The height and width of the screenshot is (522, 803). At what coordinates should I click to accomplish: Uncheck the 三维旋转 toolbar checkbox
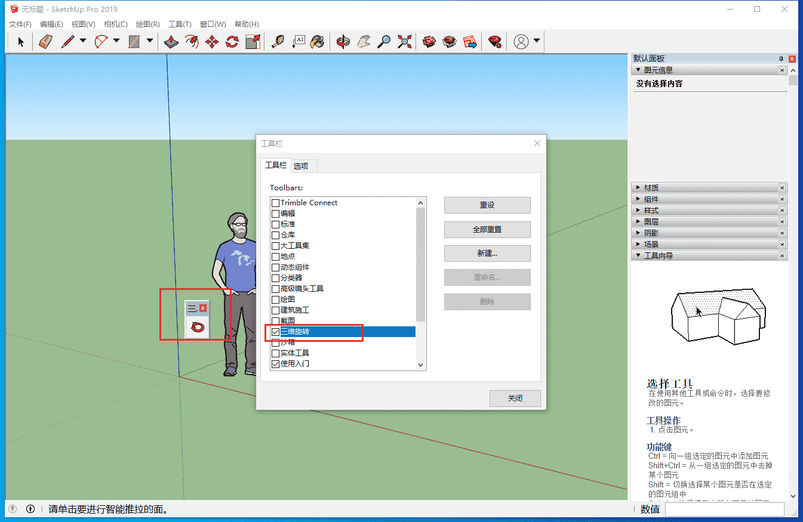pyautogui.click(x=275, y=332)
